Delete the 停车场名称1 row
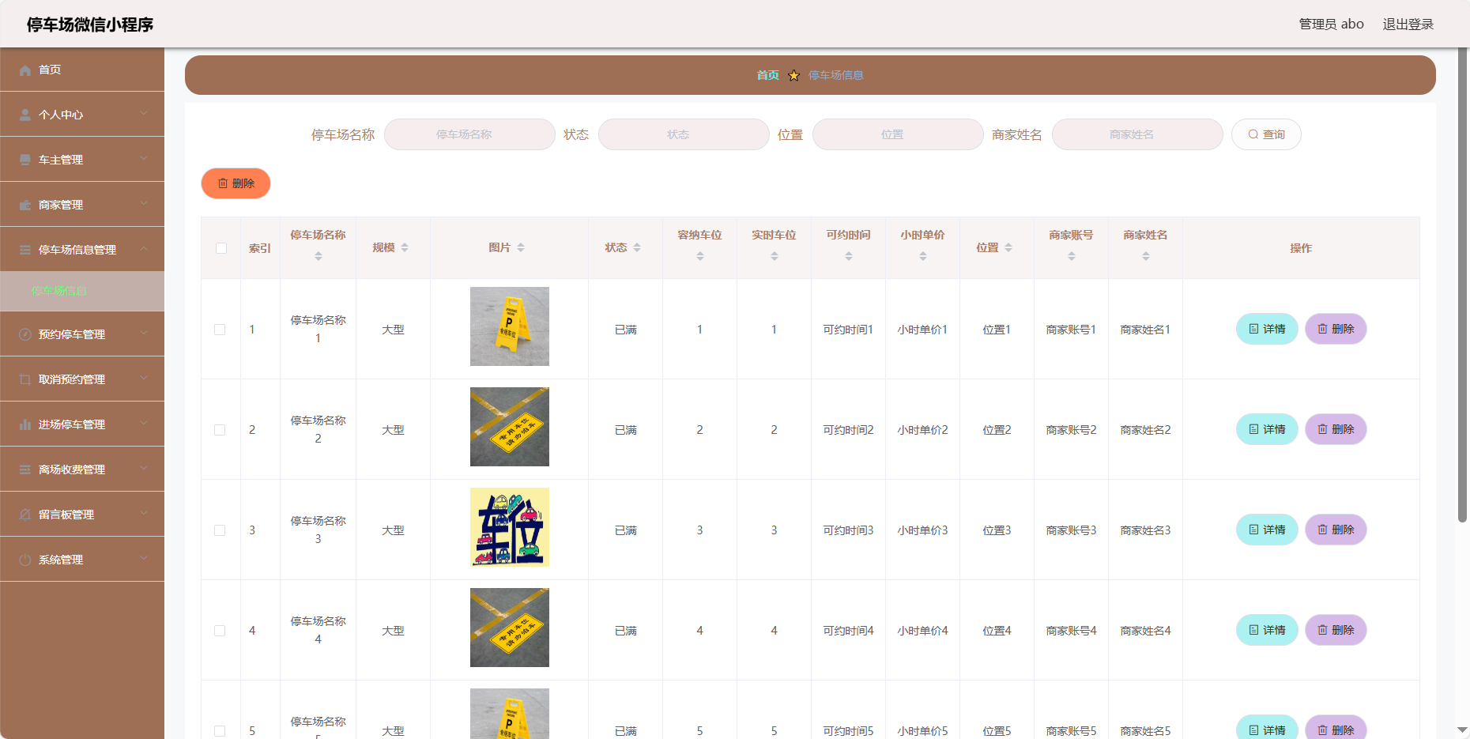Viewport: 1470px width, 739px height. coord(1336,329)
